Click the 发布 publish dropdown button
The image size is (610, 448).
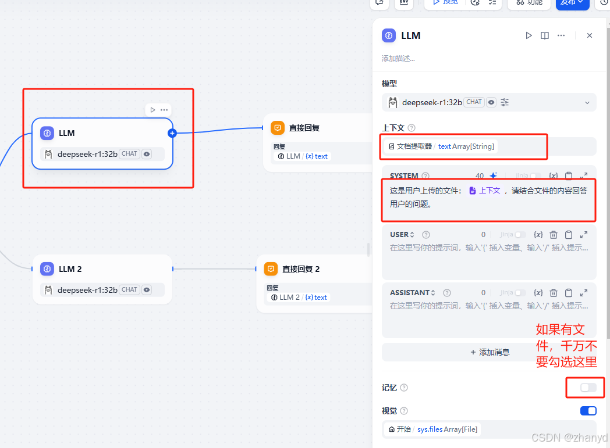point(572,3)
